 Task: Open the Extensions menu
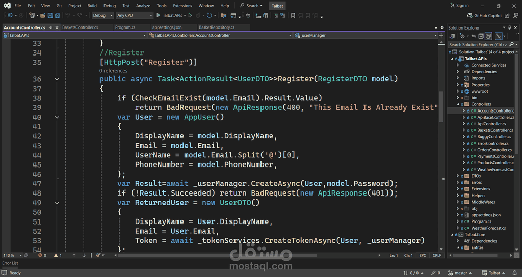(182, 6)
